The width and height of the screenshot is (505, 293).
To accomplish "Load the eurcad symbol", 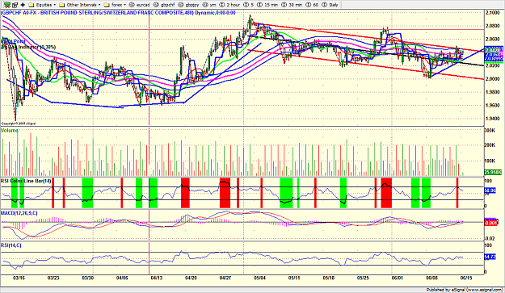I will click(140, 5).
